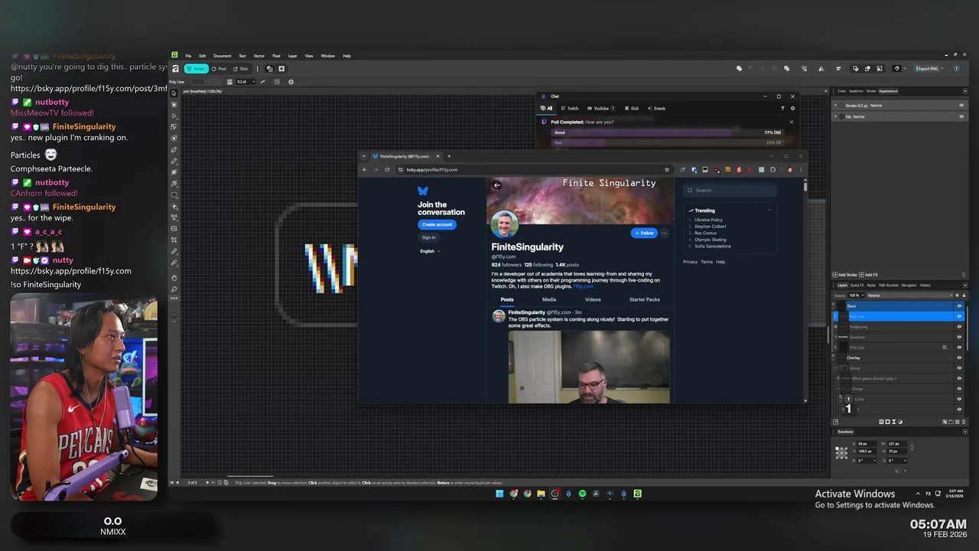Image resolution: width=979 pixels, height=551 pixels.
Task: Expand the Stroke row in Appearance panel
Action: [835, 105]
